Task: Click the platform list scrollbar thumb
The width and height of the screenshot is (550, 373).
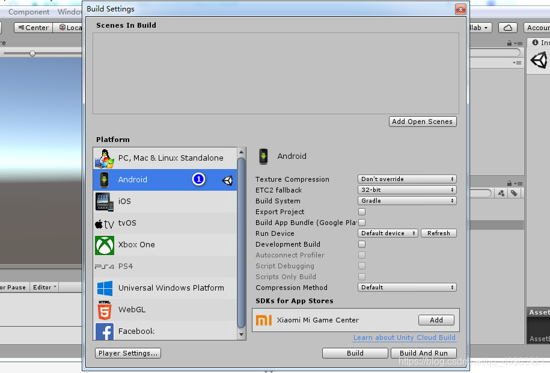Action: click(x=241, y=242)
